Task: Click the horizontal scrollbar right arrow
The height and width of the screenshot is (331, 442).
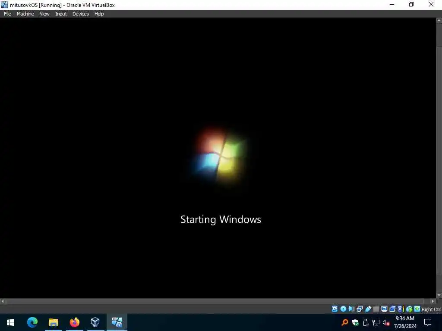Action: (x=433, y=301)
